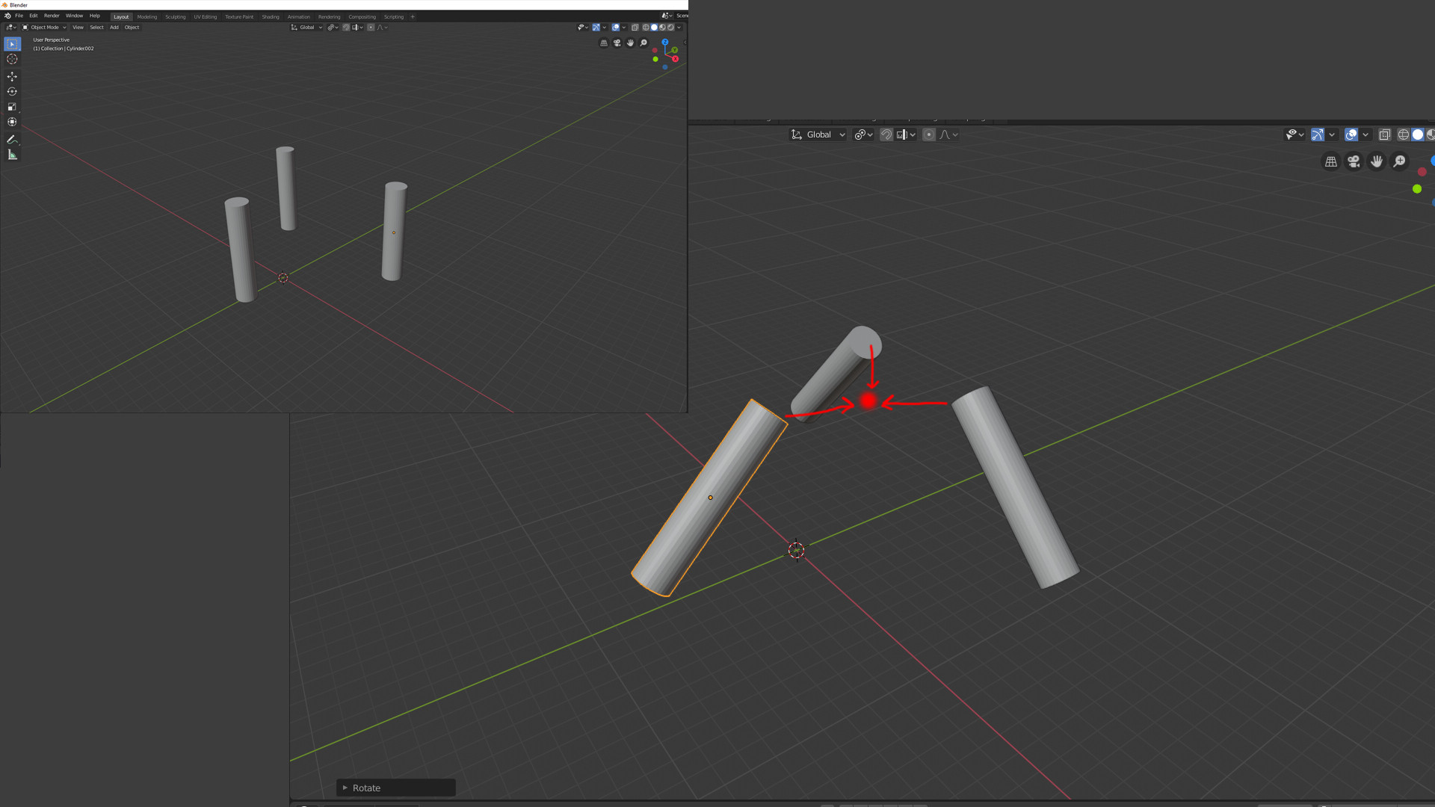Open proportional falloff dropdown in large viewport
This screenshot has width=1435, height=807.
(948, 134)
